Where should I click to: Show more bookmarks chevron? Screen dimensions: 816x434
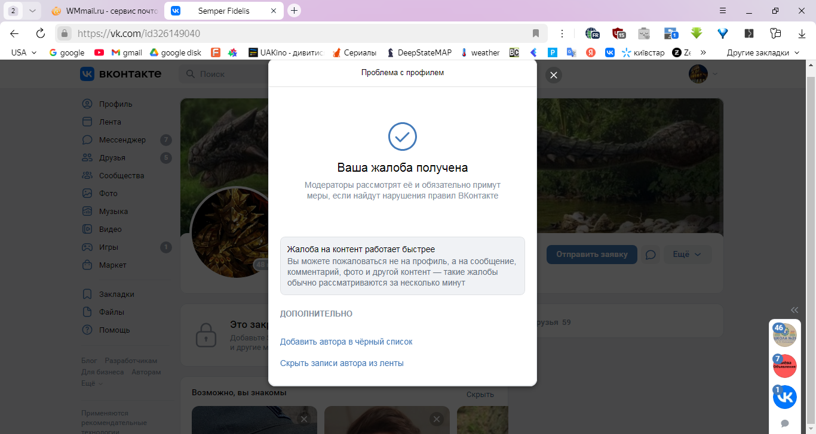(703, 52)
